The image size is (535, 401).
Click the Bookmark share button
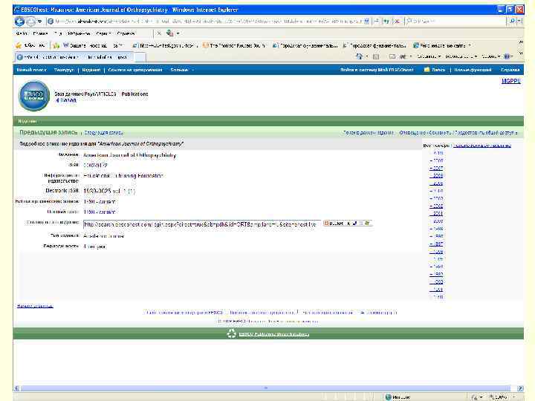coord(347,224)
